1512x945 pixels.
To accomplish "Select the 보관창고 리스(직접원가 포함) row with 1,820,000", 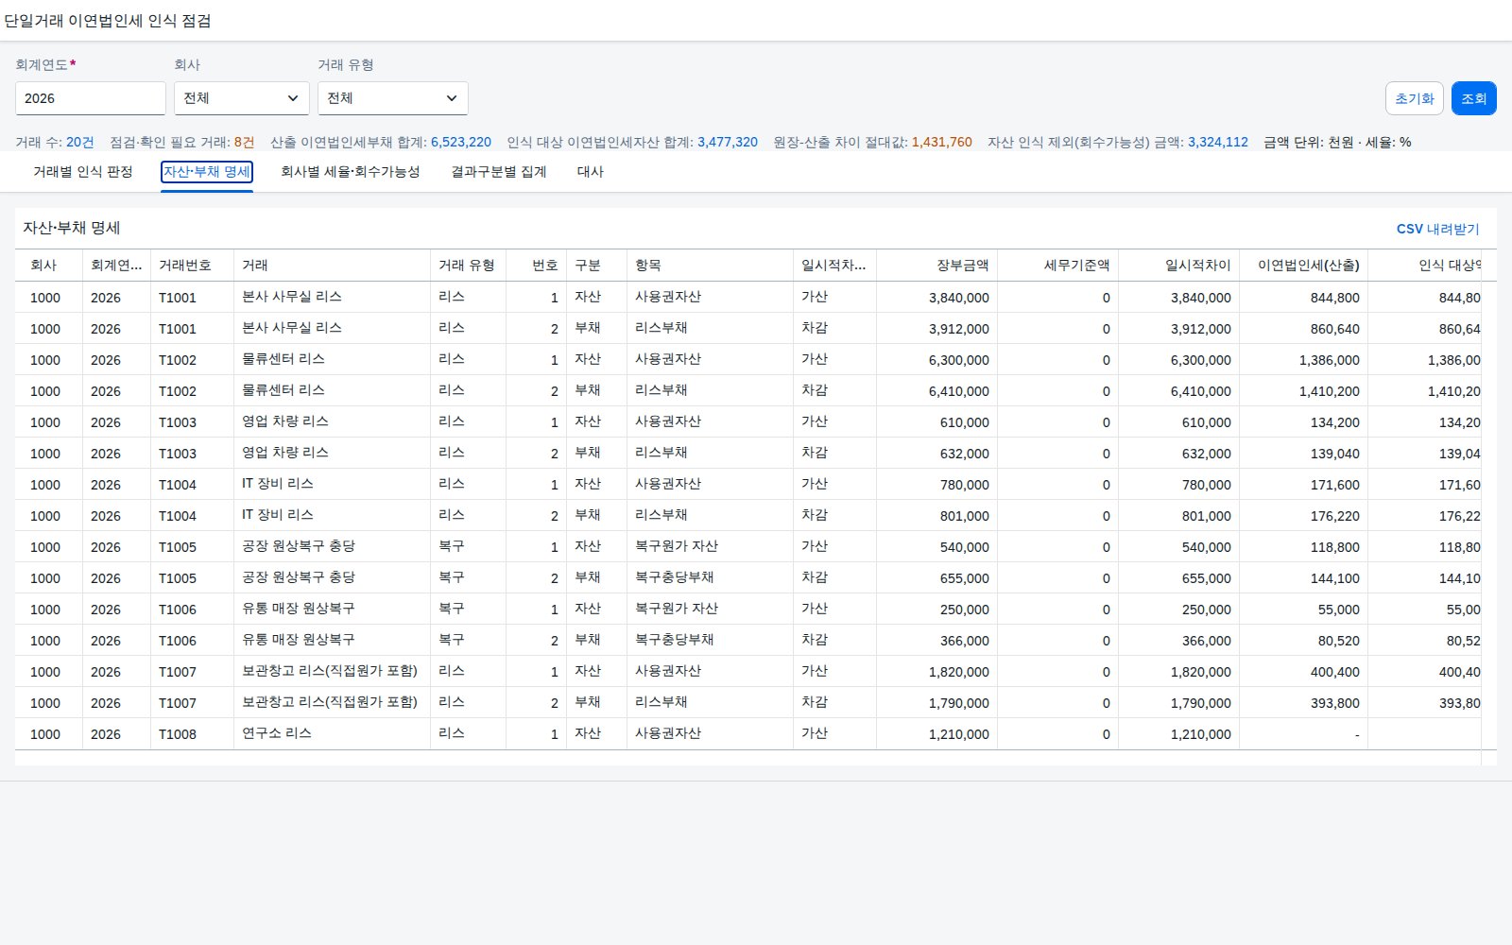I will 748,671.
